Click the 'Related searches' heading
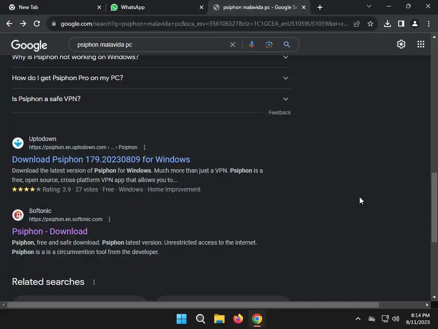438x329 pixels. (x=48, y=282)
